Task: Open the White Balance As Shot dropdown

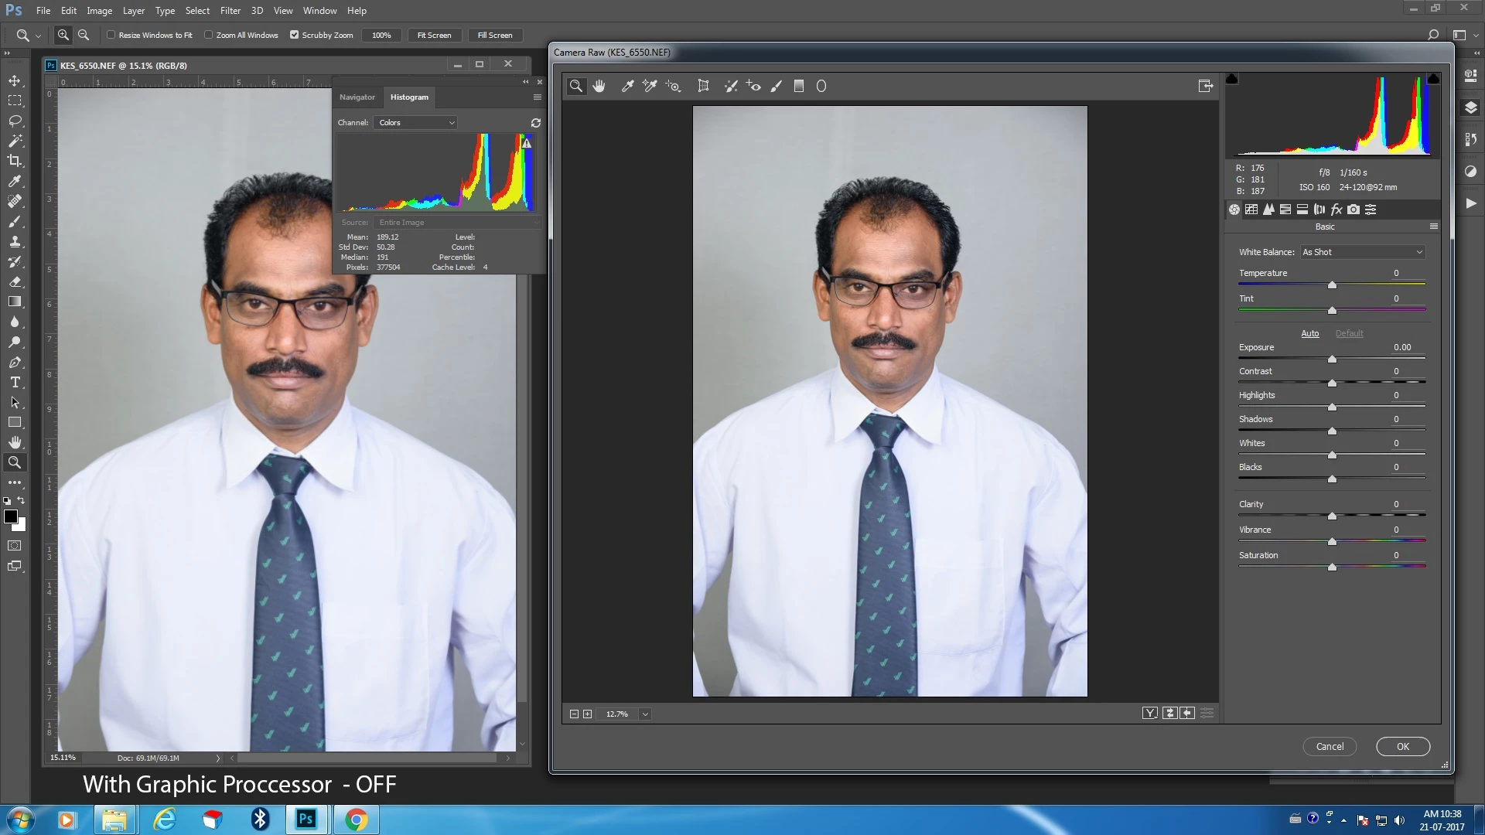Action: [x=1361, y=252]
